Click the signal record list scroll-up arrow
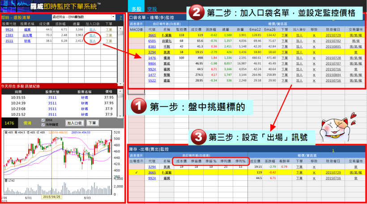The width and height of the screenshot is (367, 204). point(120,91)
